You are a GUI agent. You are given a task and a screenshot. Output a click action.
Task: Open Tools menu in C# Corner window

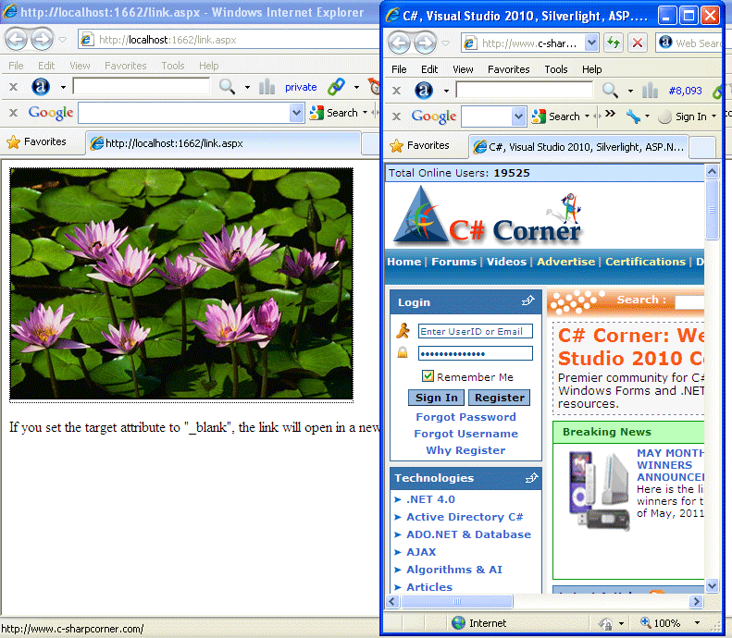pos(555,69)
